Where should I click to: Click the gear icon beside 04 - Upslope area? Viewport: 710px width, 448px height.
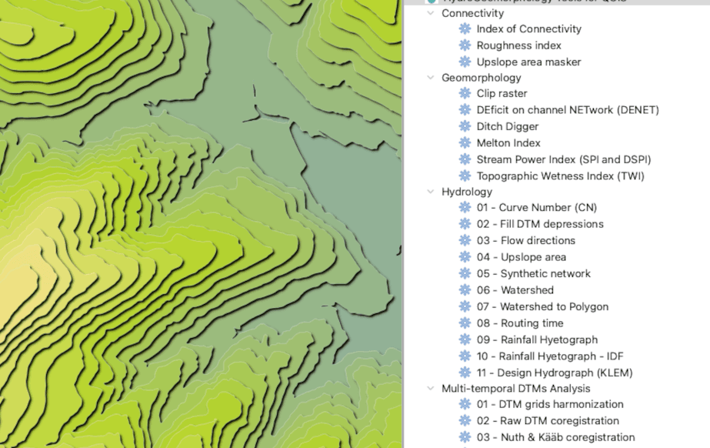point(465,257)
